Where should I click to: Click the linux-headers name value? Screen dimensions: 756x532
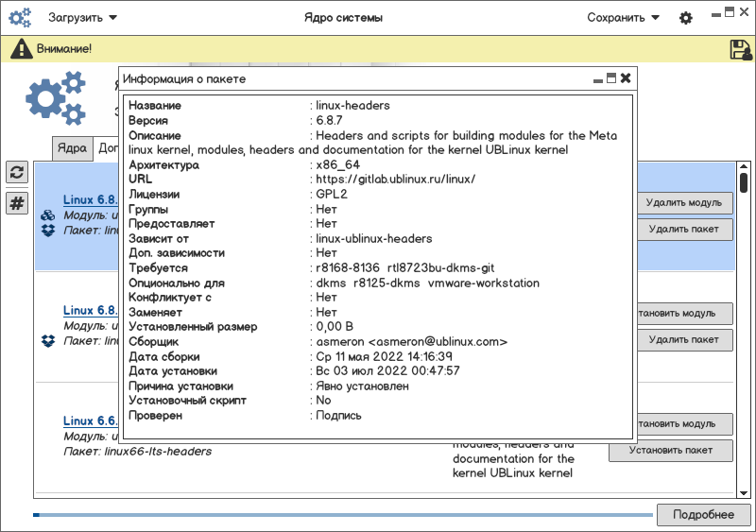tap(352, 106)
